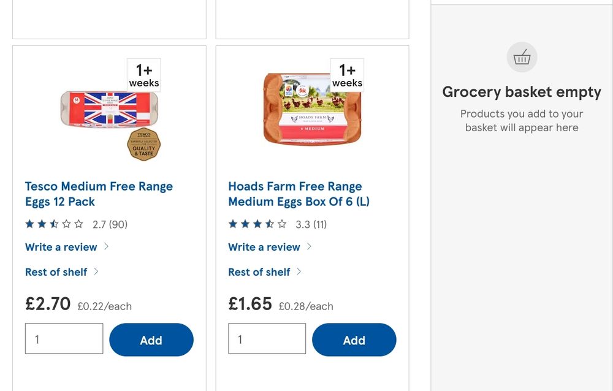
Task: Click the grocery basket icon
Action: click(x=522, y=58)
